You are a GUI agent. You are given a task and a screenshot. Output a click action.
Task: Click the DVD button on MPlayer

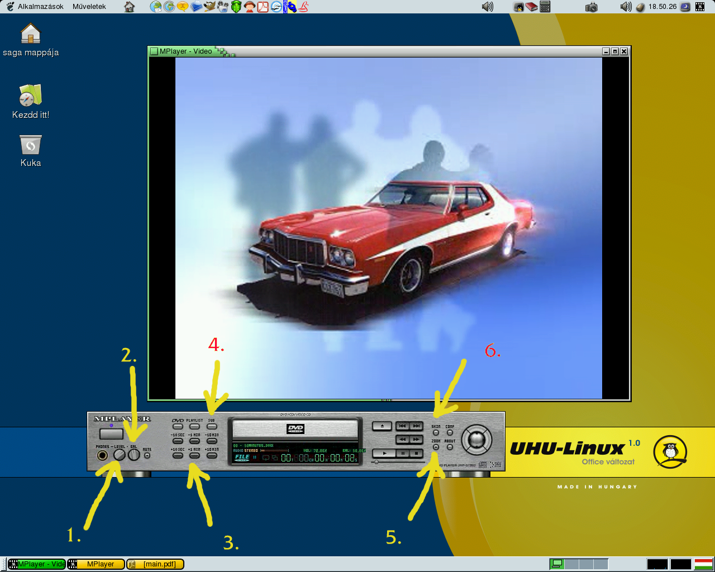click(178, 426)
